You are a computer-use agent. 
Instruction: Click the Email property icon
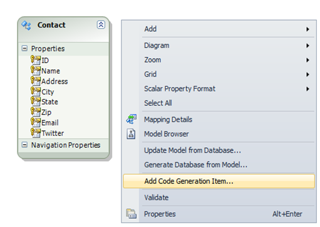point(36,122)
